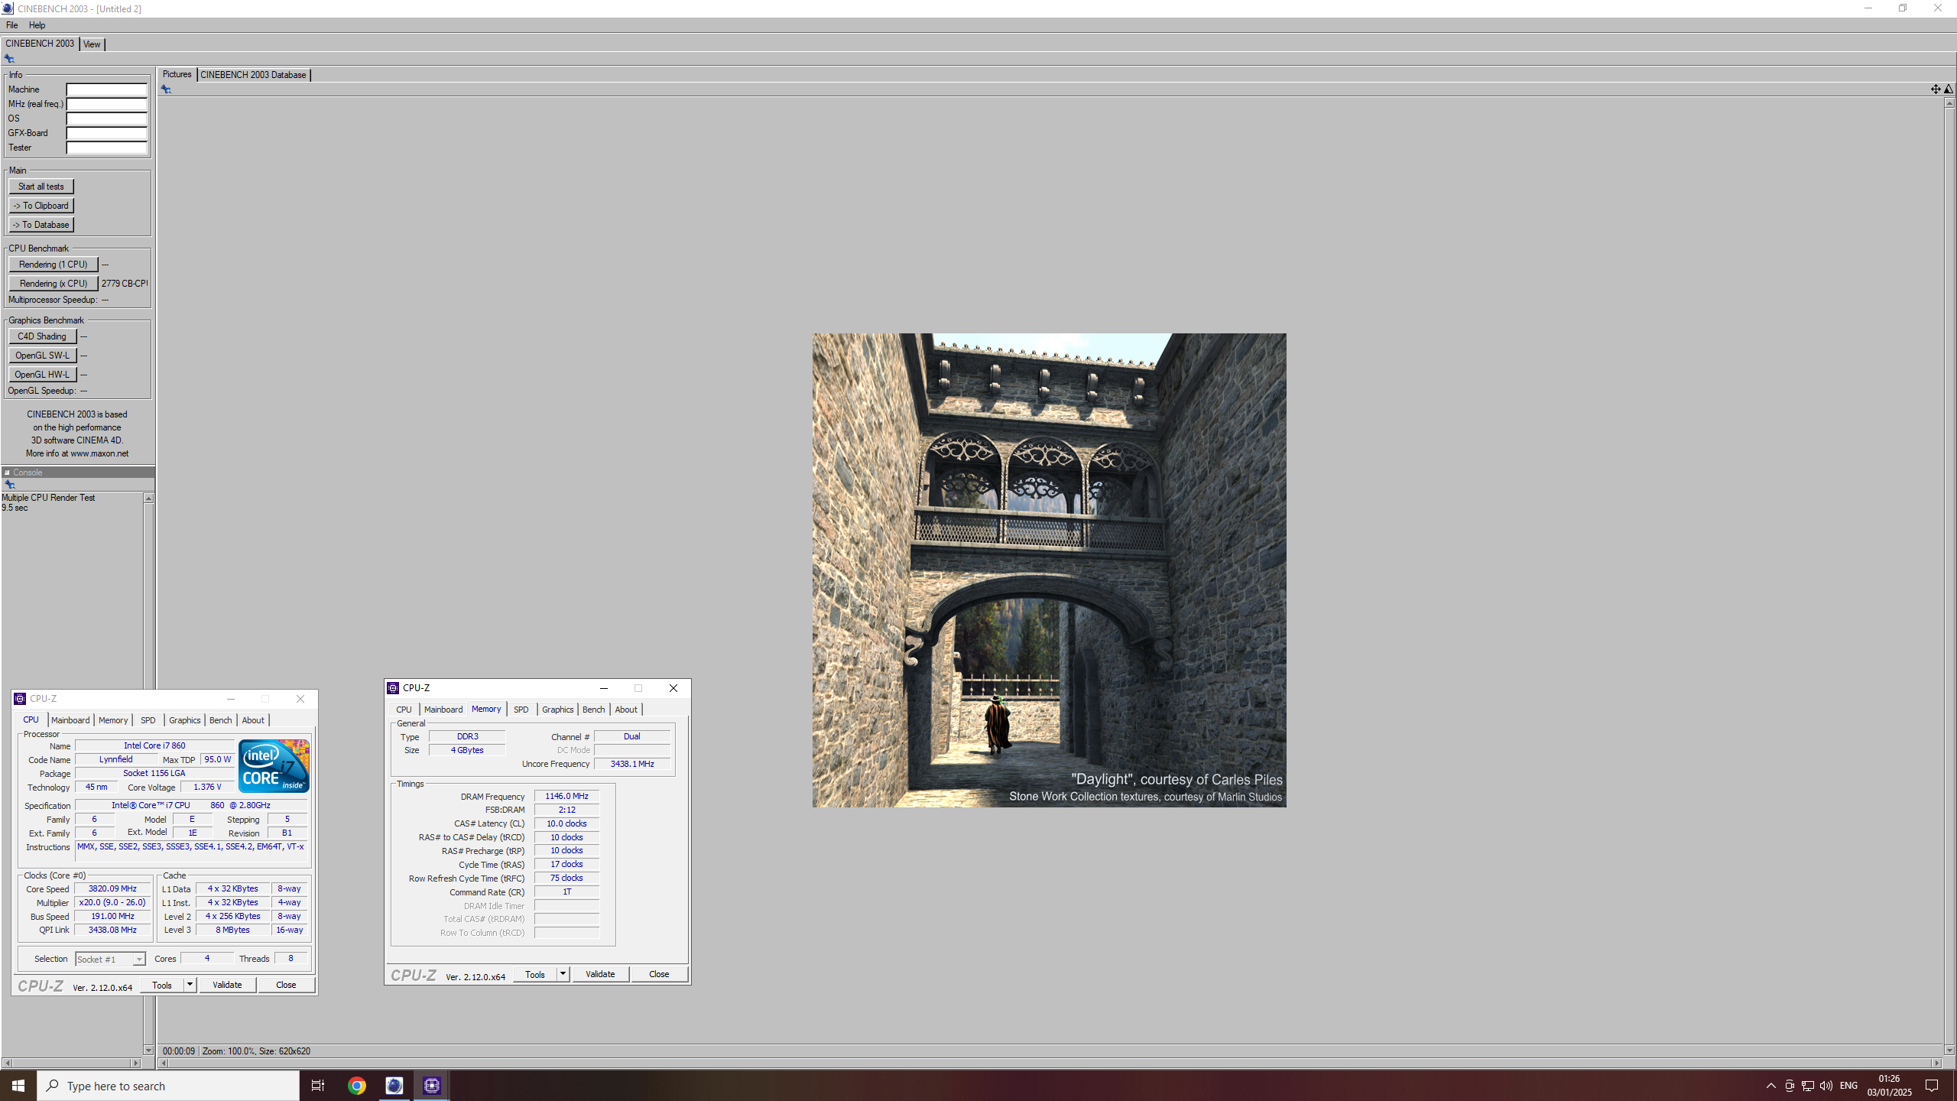The image size is (1957, 1101).
Task: Click the pin icon below CINEBENCH 2003 tab
Action: point(9,59)
